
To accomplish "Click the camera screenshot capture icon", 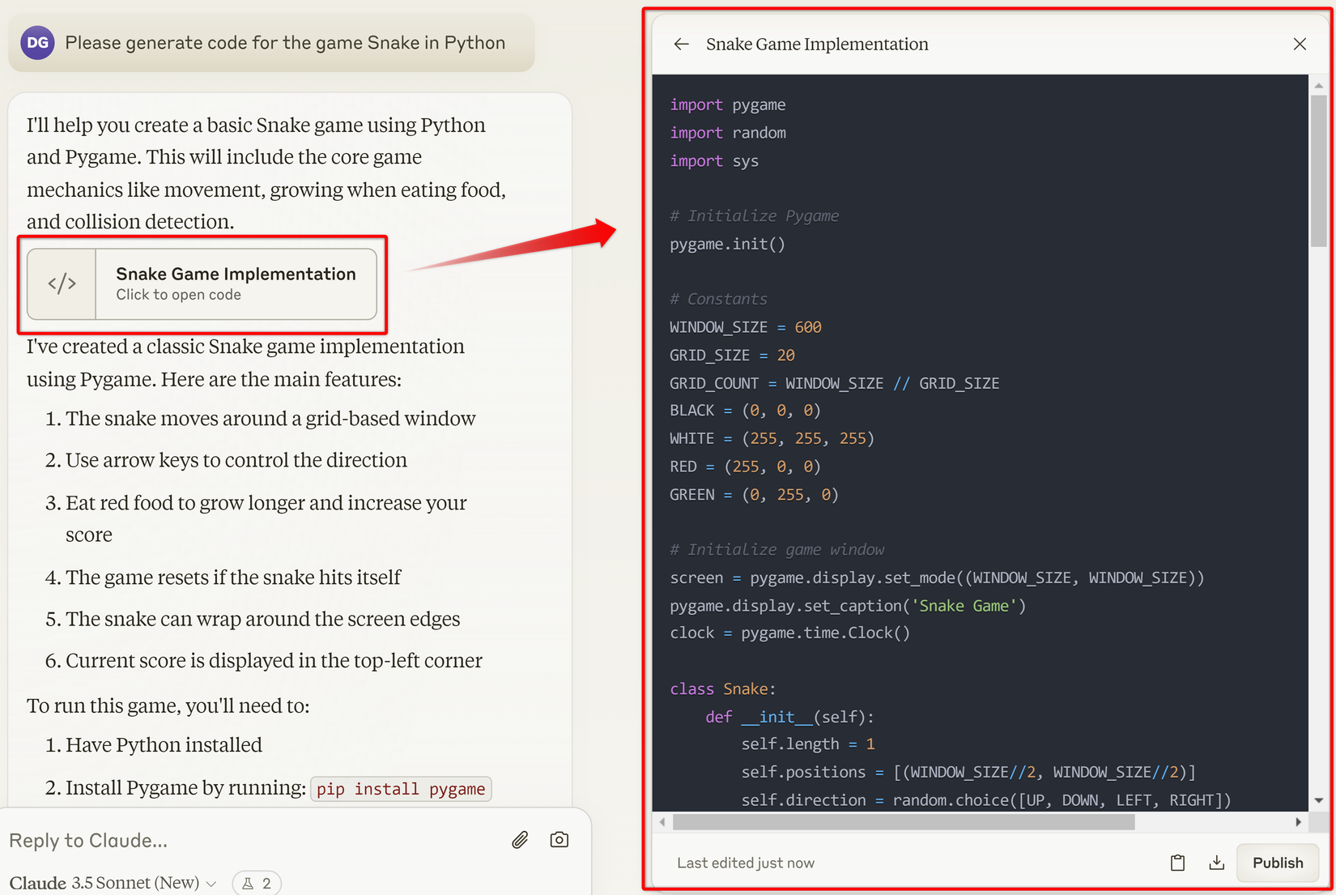I will point(559,840).
